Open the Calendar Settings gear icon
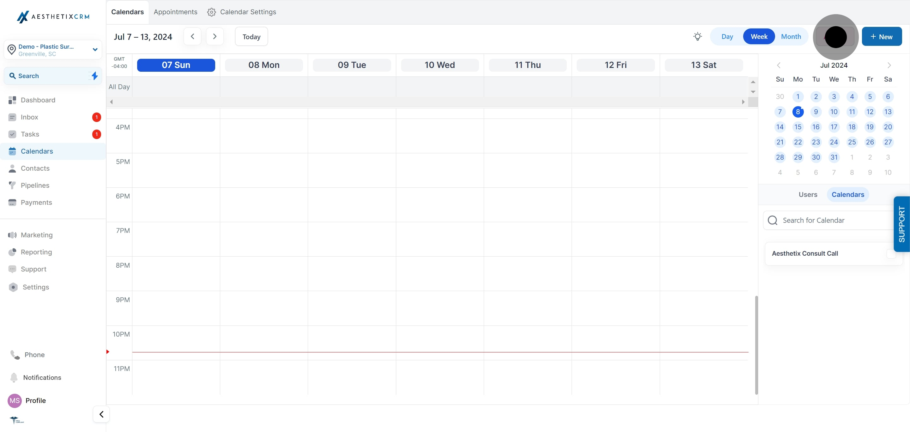 (x=211, y=12)
